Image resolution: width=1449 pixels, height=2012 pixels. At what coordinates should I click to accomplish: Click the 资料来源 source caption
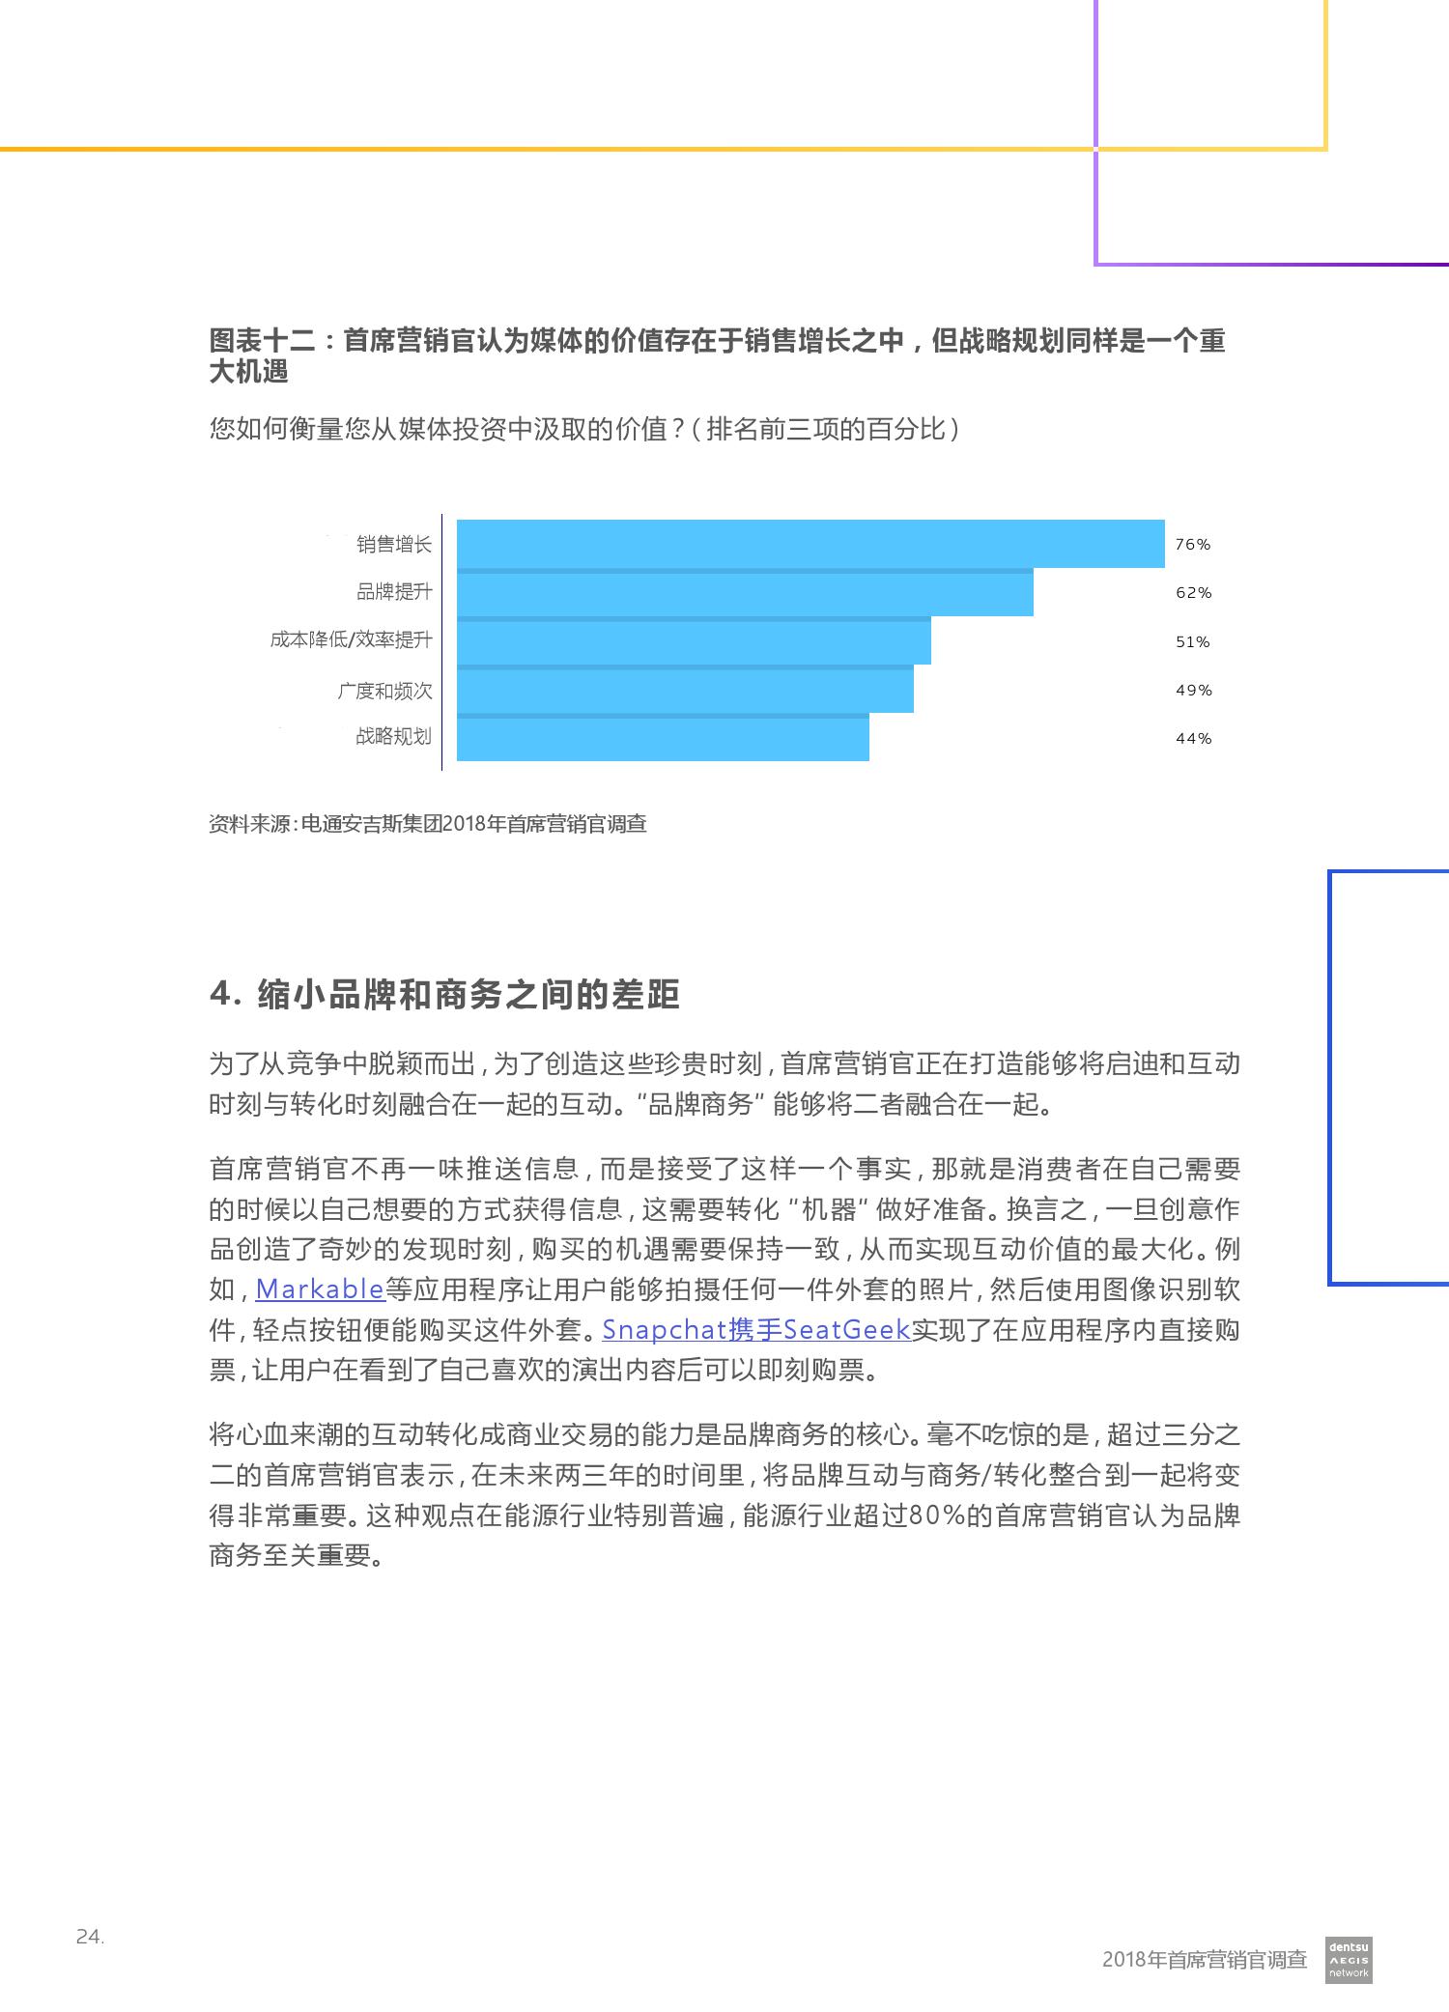click(x=427, y=824)
